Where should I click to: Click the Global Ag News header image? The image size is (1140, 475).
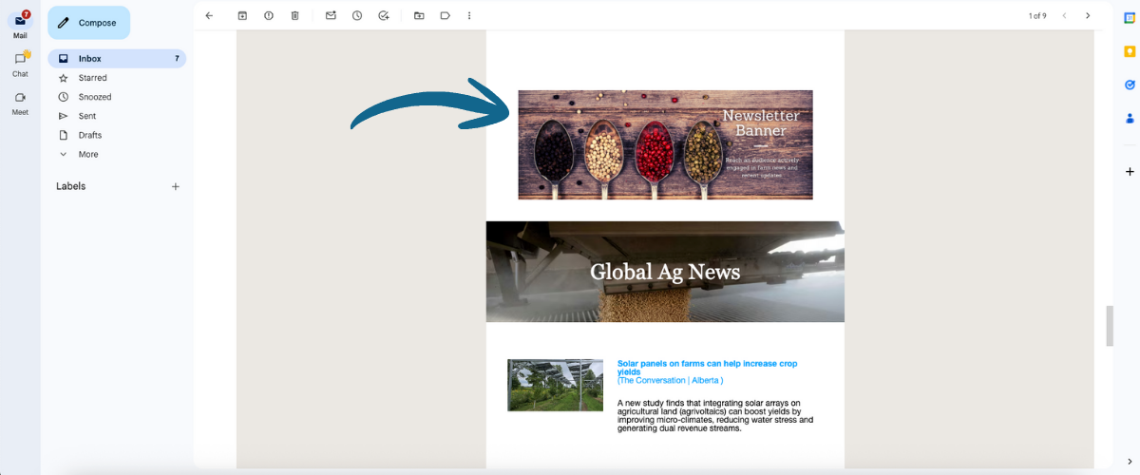pyautogui.click(x=665, y=272)
